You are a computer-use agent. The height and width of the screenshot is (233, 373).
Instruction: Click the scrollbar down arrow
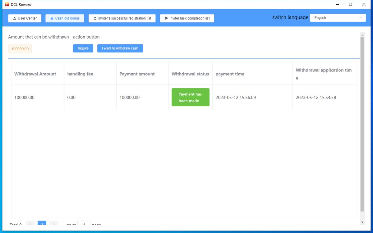[x=362, y=222]
